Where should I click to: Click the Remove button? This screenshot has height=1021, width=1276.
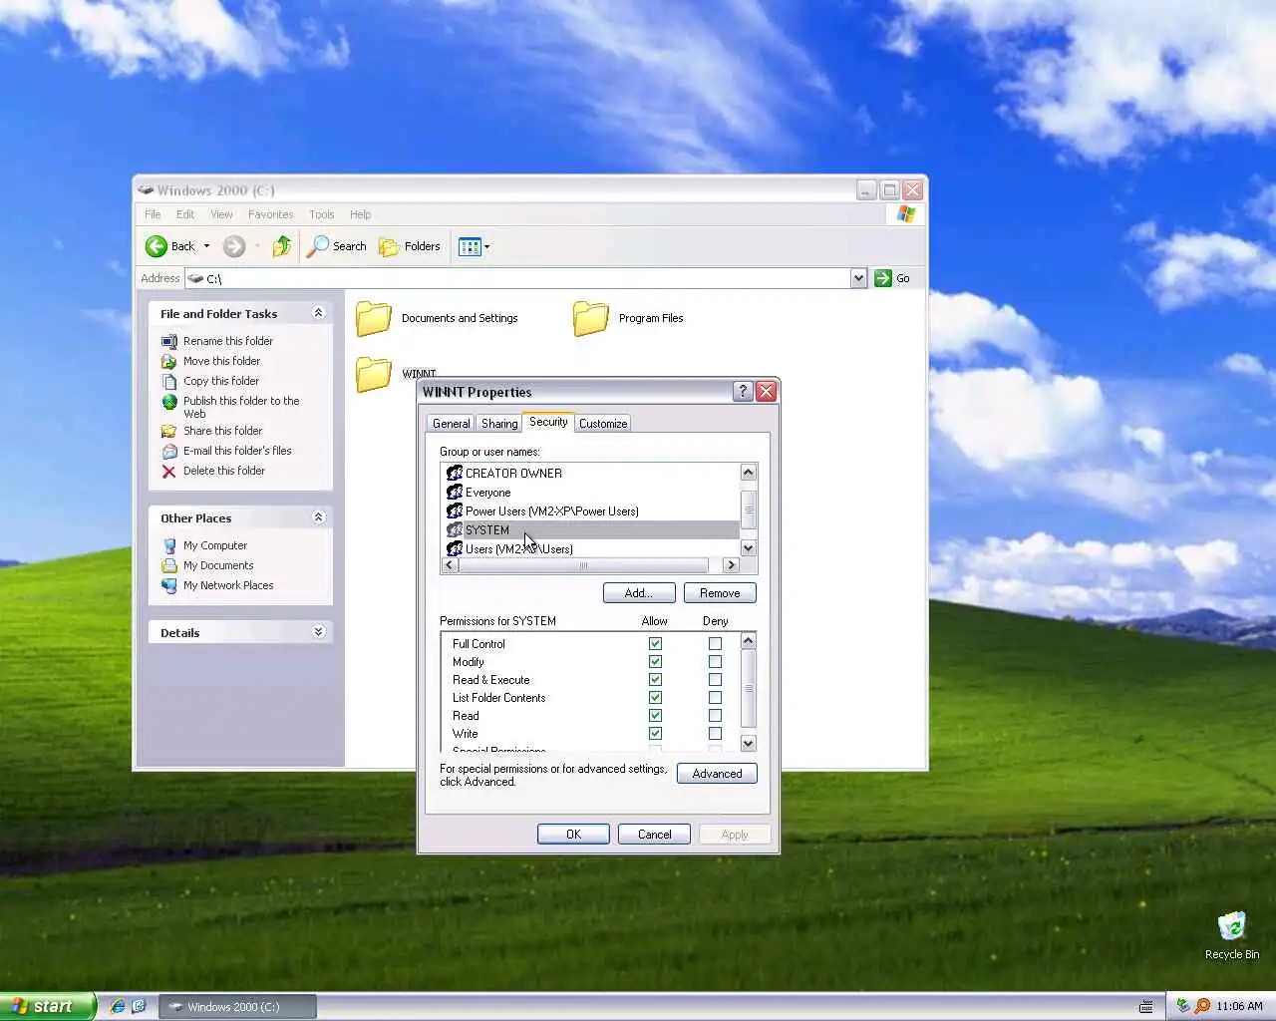(720, 593)
